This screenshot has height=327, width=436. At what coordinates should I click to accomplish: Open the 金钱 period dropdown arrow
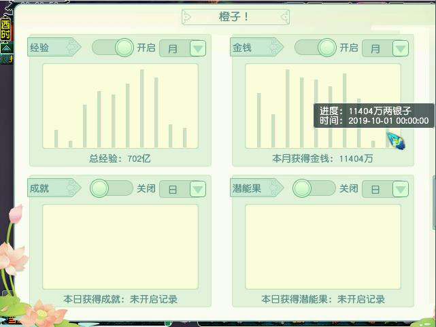(x=401, y=49)
